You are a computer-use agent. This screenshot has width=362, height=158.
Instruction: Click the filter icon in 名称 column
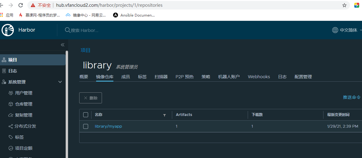click(165, 115)
